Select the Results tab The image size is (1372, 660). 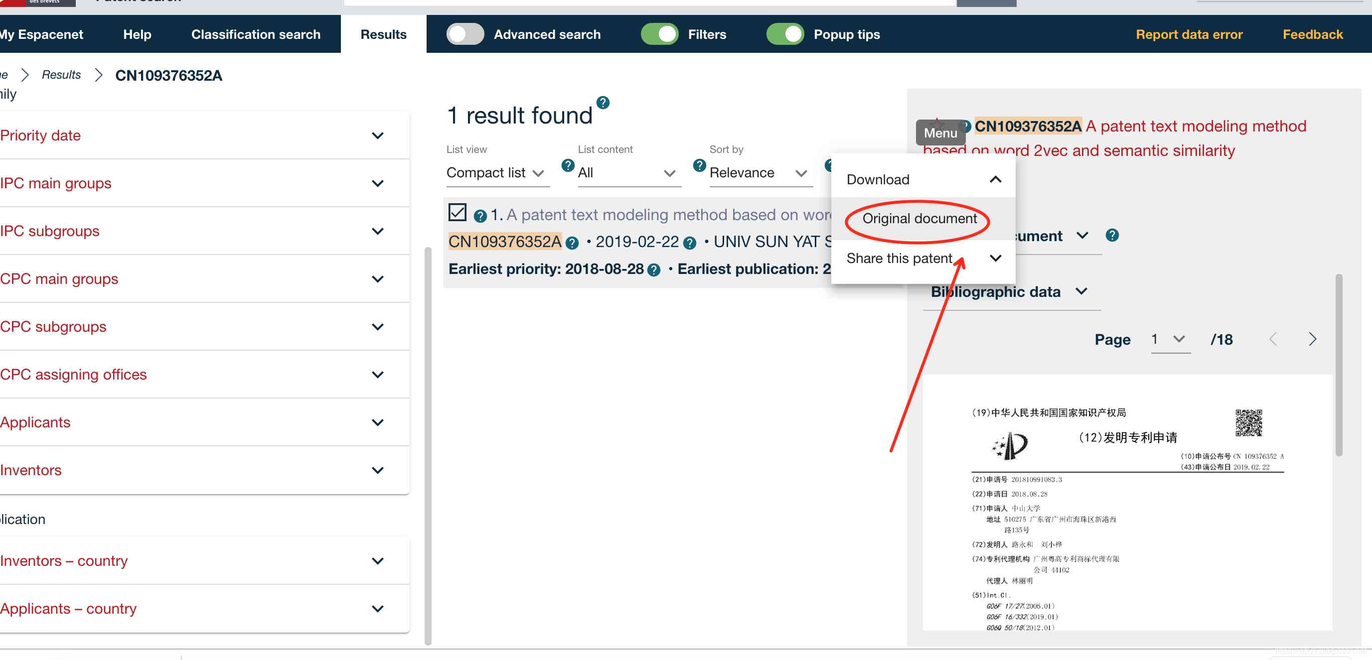point(383,34)
